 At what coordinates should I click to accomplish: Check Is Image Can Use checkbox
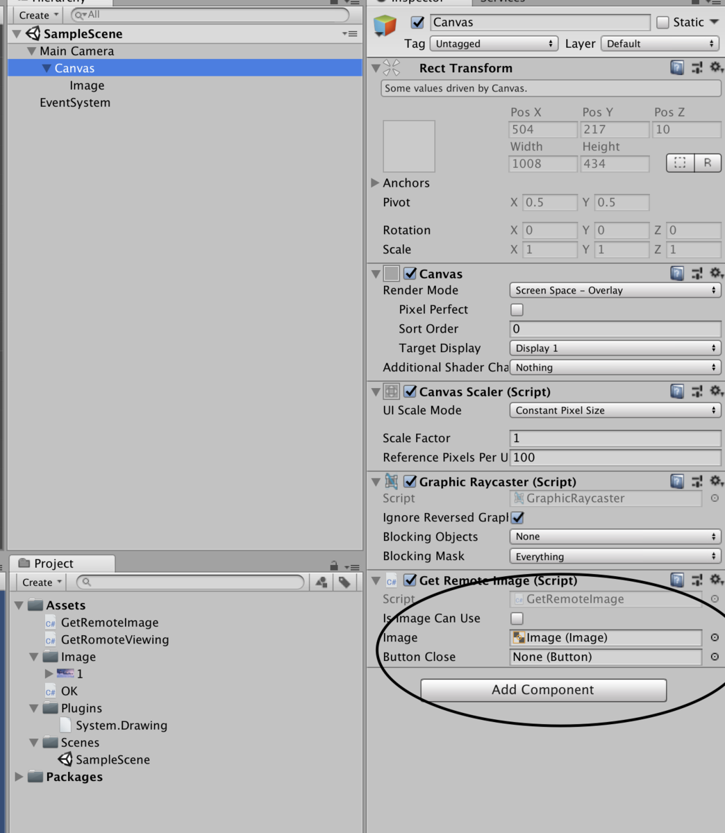pos(517,619)
